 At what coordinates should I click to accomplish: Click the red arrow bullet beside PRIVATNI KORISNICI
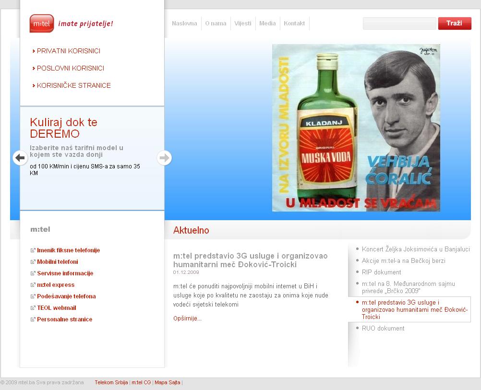tap(34, 51)
